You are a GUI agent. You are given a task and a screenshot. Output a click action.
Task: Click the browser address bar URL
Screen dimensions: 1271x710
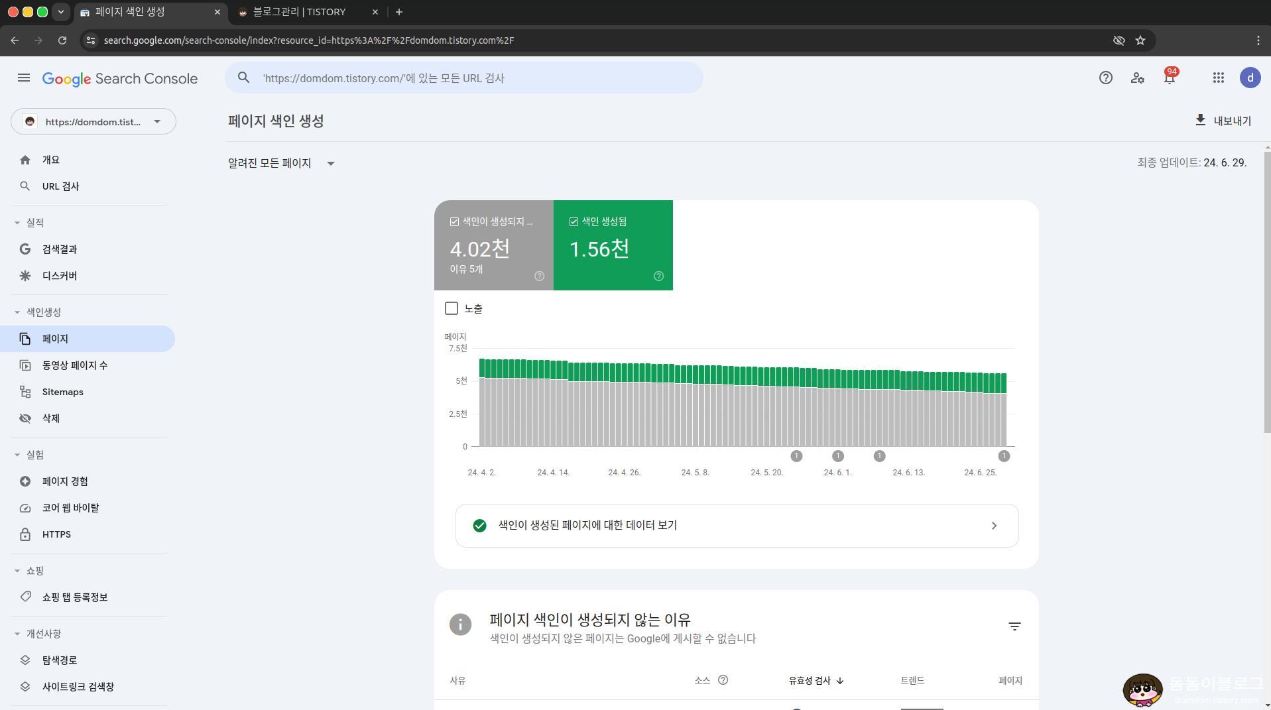pyautogui.click(x=309, y=40)
